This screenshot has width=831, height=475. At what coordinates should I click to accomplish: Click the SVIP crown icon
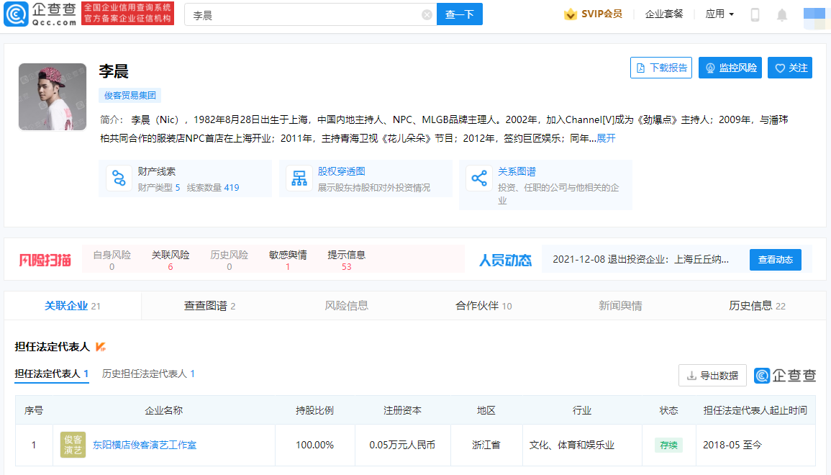pyautogui.click(x=571, y=14)
